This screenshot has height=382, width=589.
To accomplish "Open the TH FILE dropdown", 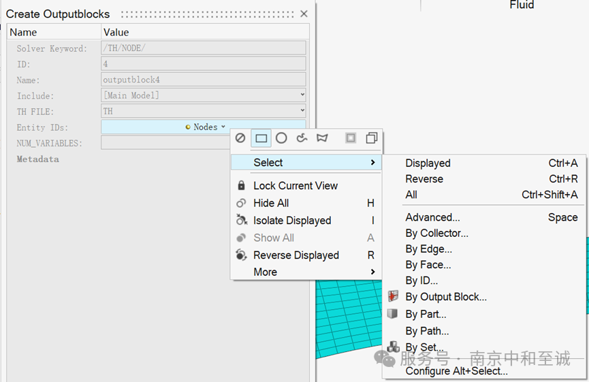I will click(203, 111).
